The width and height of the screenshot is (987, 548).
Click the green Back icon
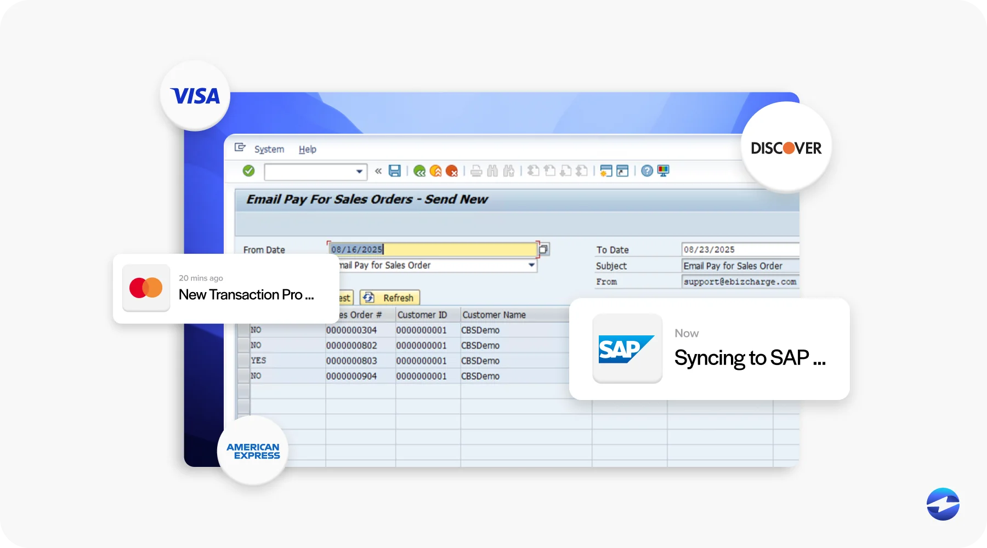[419, 171]
